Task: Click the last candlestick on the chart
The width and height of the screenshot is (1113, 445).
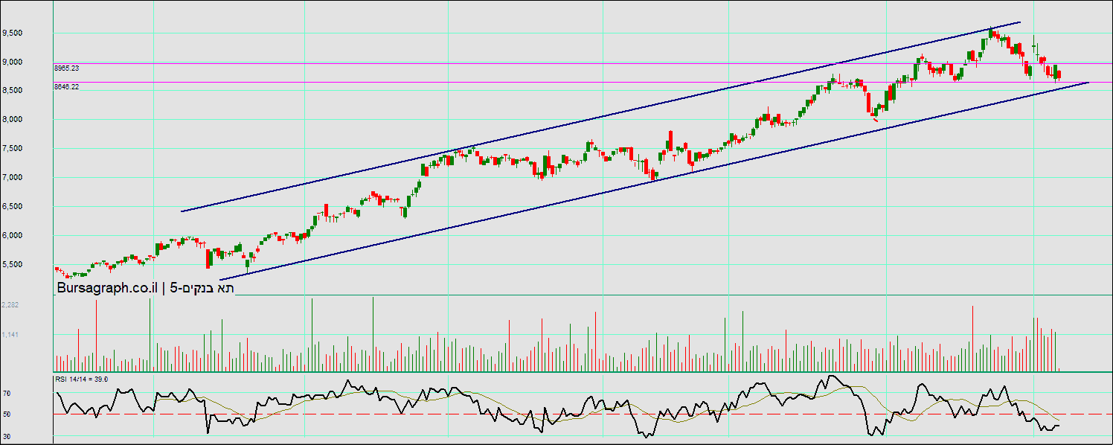Action: 1059,74
